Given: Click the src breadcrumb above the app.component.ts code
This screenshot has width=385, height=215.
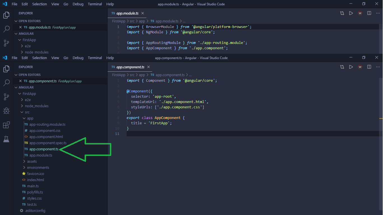Looking at the screenshot, I should pyautogui.click(x=132, y=75).
